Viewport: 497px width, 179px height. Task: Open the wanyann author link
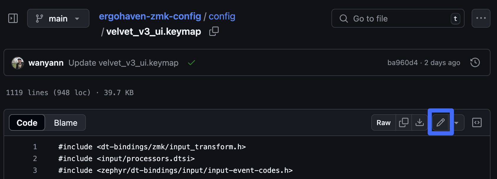pyautogui.click(x=46, y=63)
